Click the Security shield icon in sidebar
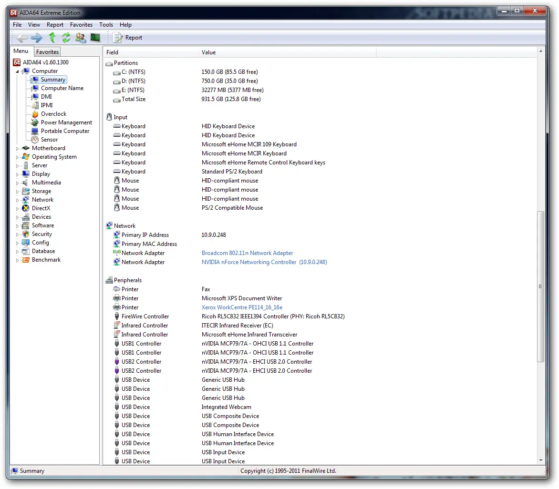The image size is (559, 489). click(x=26, y=234)
